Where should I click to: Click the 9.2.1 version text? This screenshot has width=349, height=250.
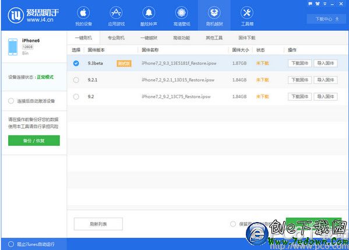[93, 80]
